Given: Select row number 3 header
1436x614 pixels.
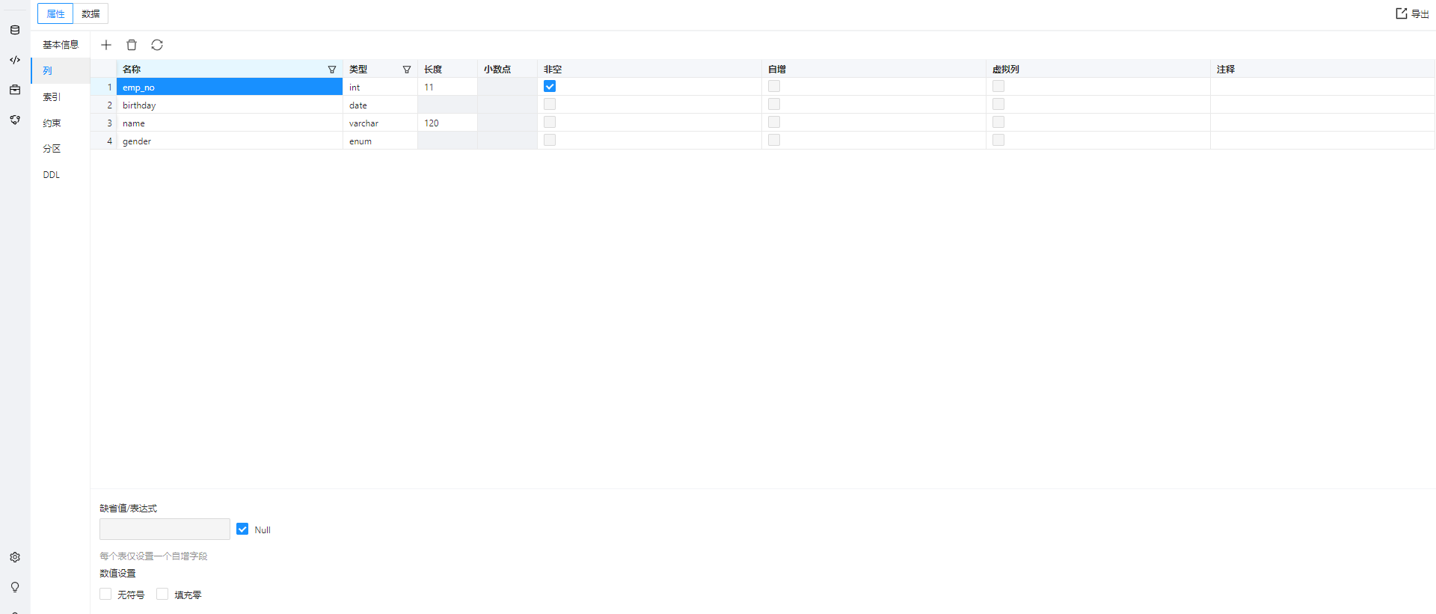Looking at the screenshot, I should 104,123.
